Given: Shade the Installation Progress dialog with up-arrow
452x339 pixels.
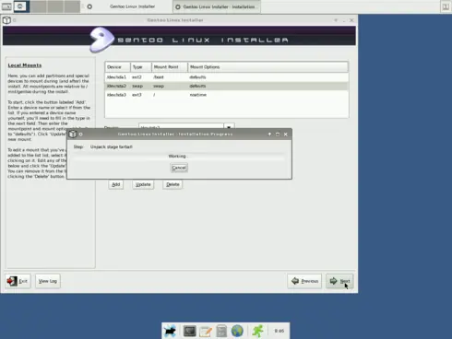Looking at the screenshot, I should click(269, 134).
